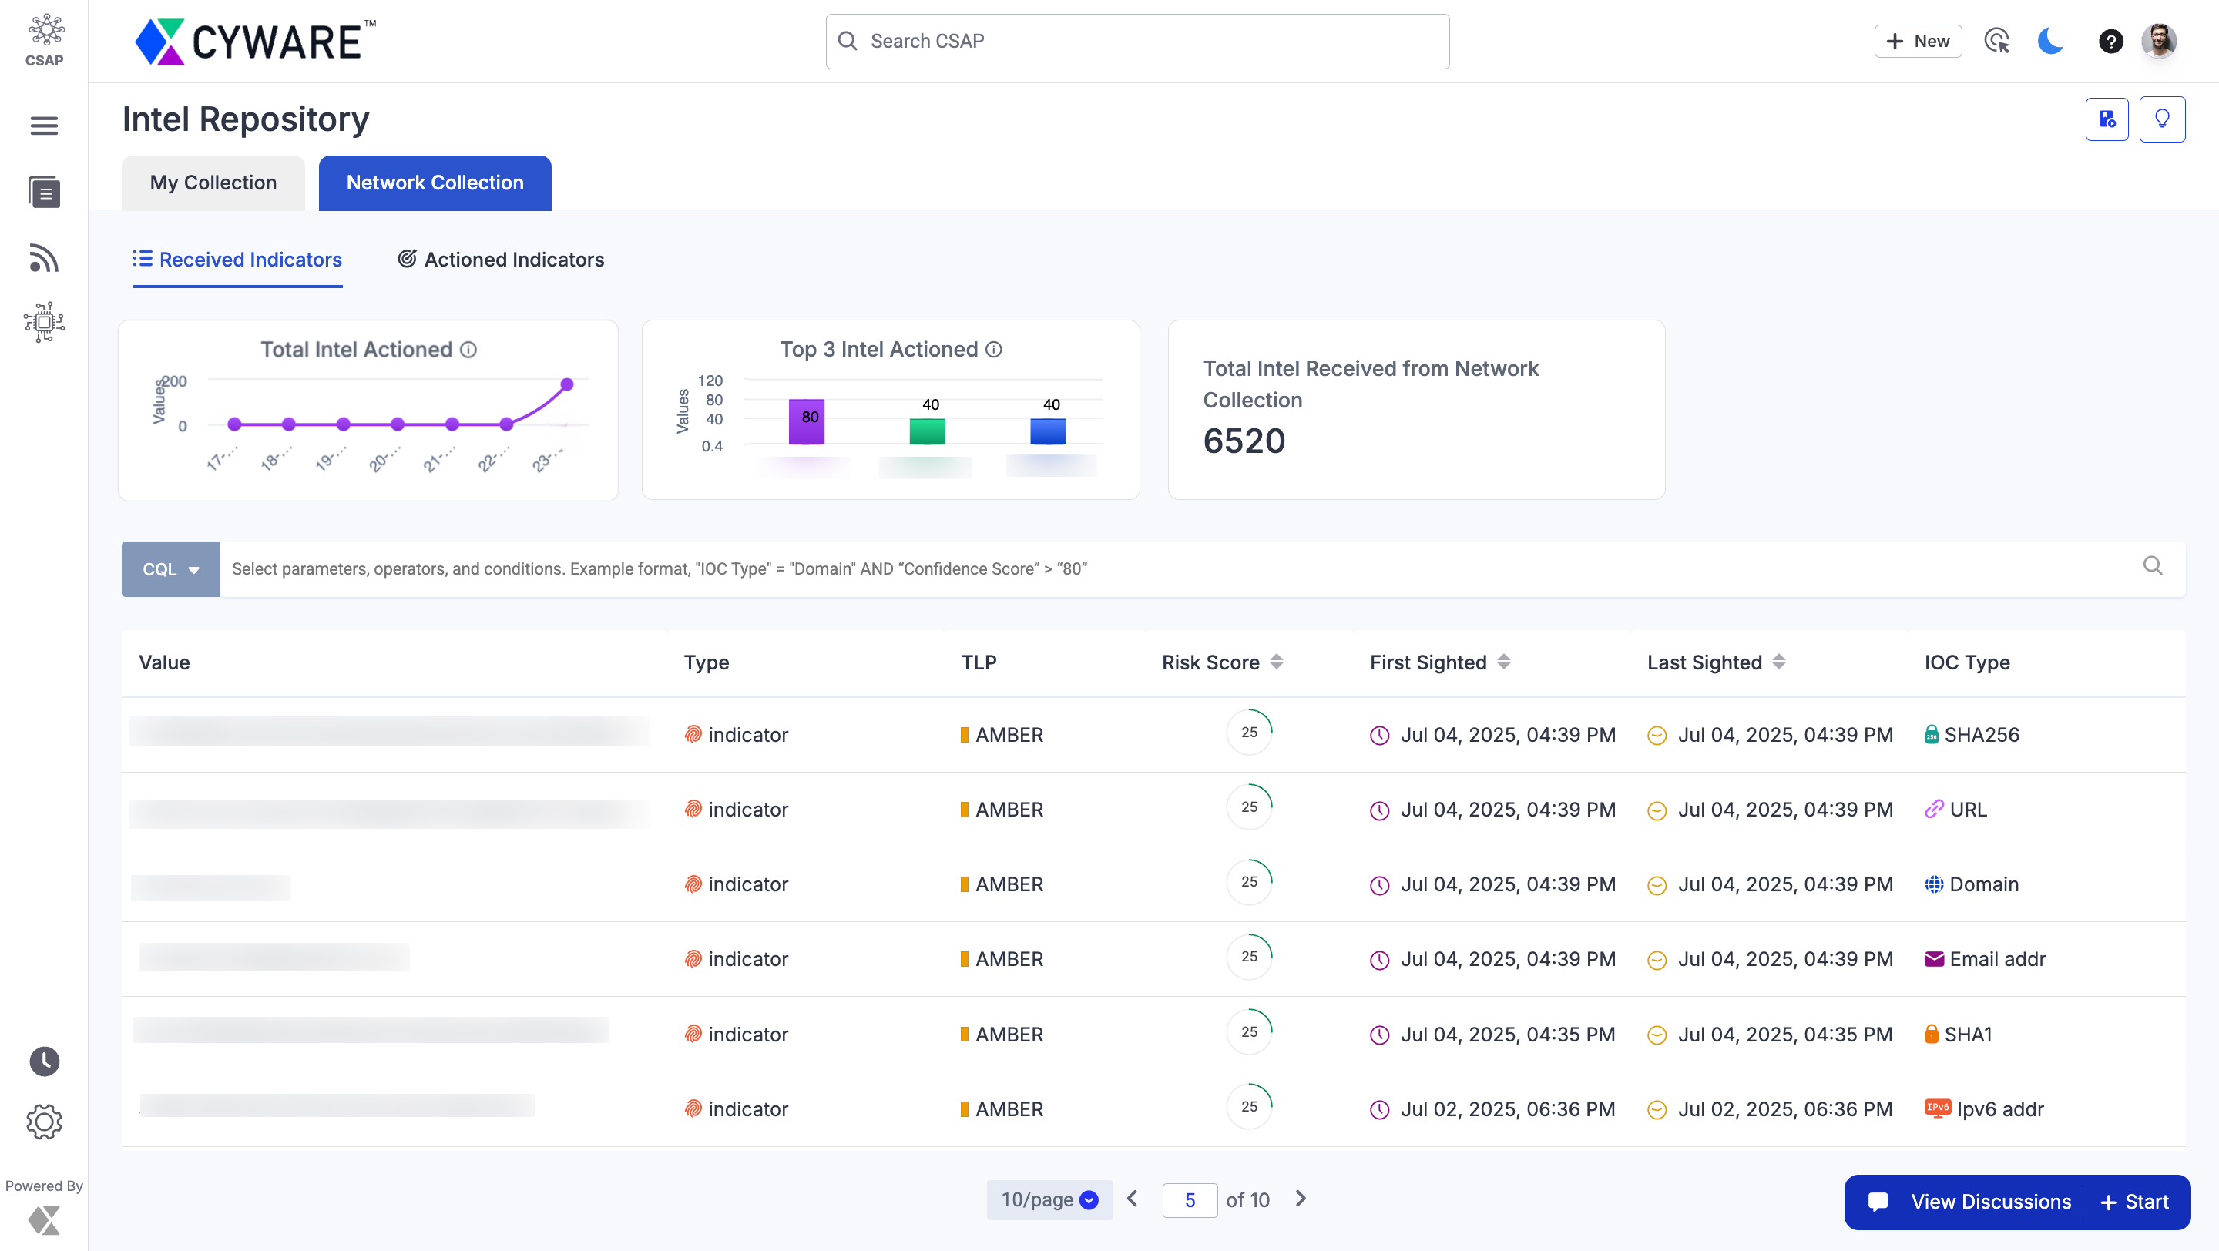Toggle dark mode moon icon
The height and width of the screenshot is (1251, 2219).
[x=2050, y=42]
